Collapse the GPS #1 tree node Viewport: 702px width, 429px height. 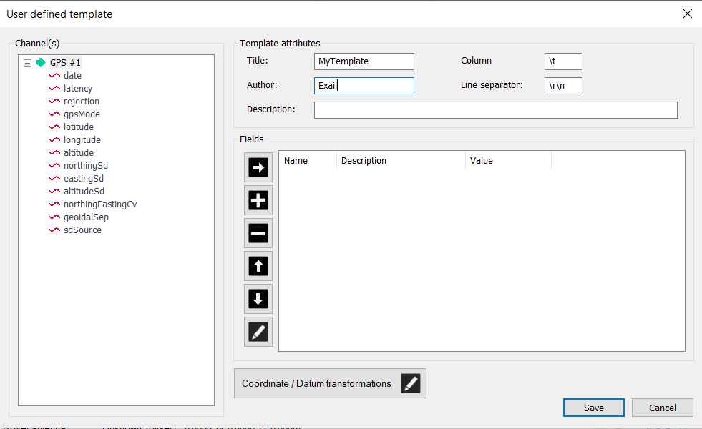click(x=27, y=63)
